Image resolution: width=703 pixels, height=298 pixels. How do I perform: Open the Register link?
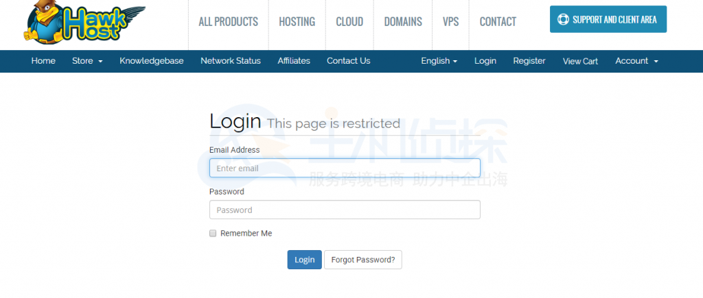click(529, 61)
